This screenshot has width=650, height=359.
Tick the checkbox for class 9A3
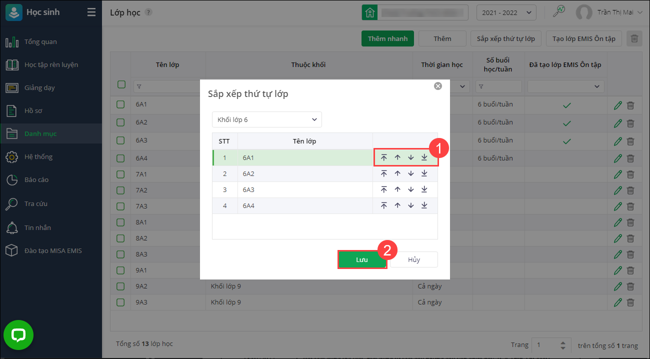120,302
